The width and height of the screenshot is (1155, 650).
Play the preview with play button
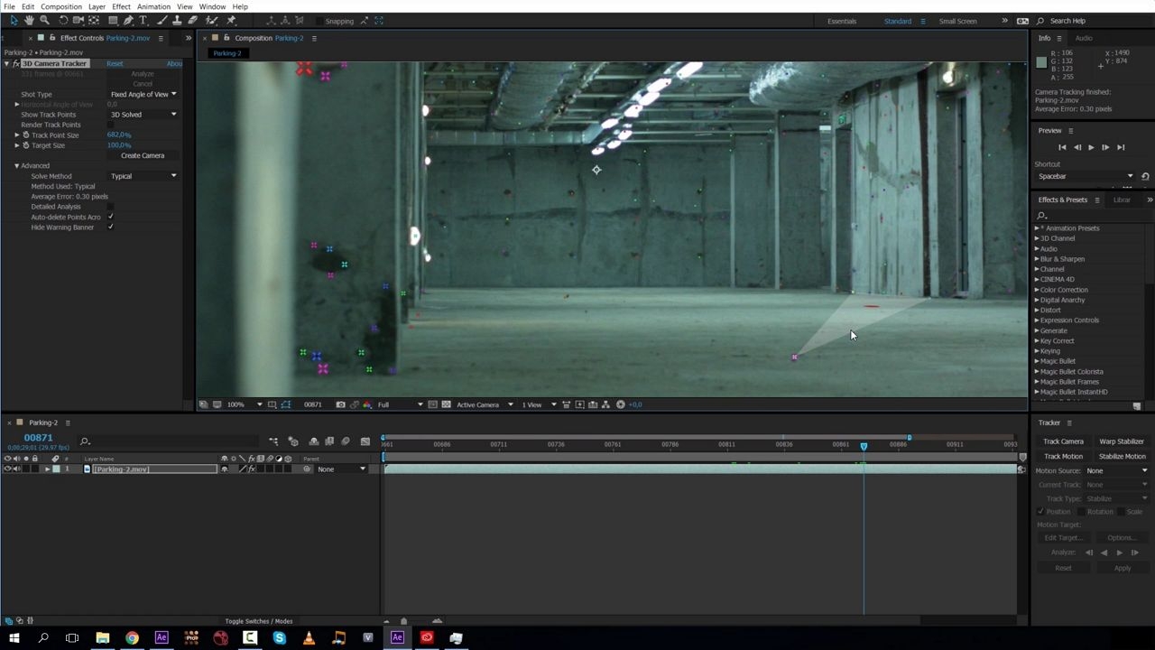[x=1091, y=147]
